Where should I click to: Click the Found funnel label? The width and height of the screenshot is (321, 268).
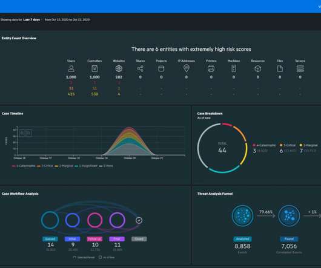click(289, 239)
